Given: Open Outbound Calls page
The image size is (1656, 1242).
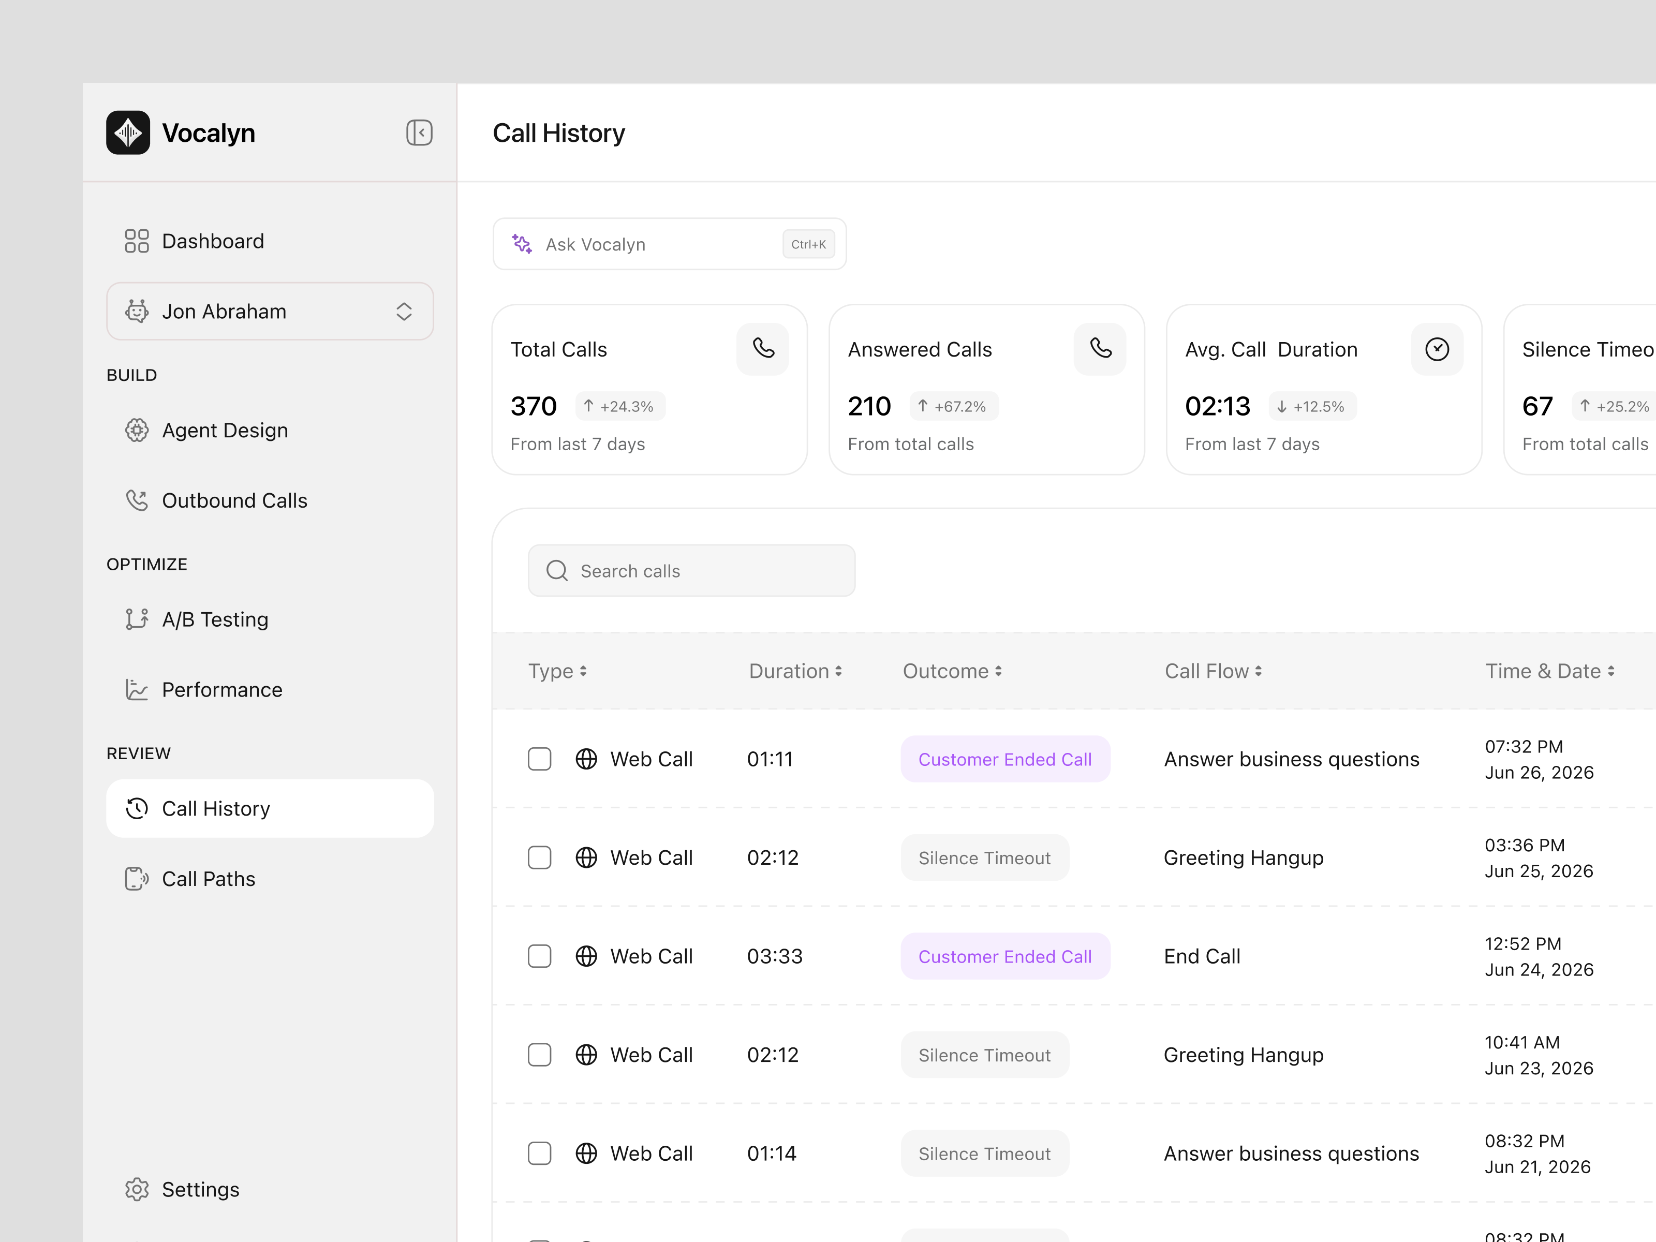Looking at the screenshot, I should [x=270, y=500].
